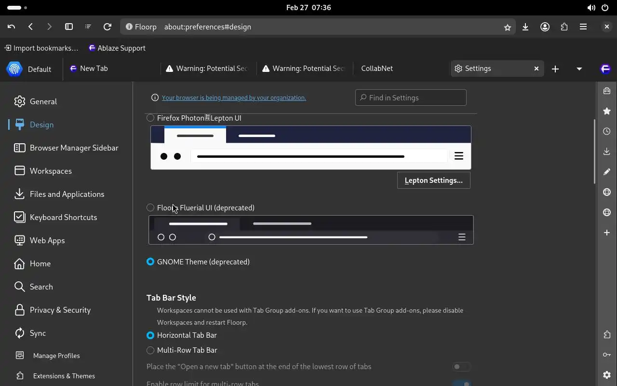Open sidebar History clock icon
This screenshot has width=617, height=386.
tap(607, 131)
